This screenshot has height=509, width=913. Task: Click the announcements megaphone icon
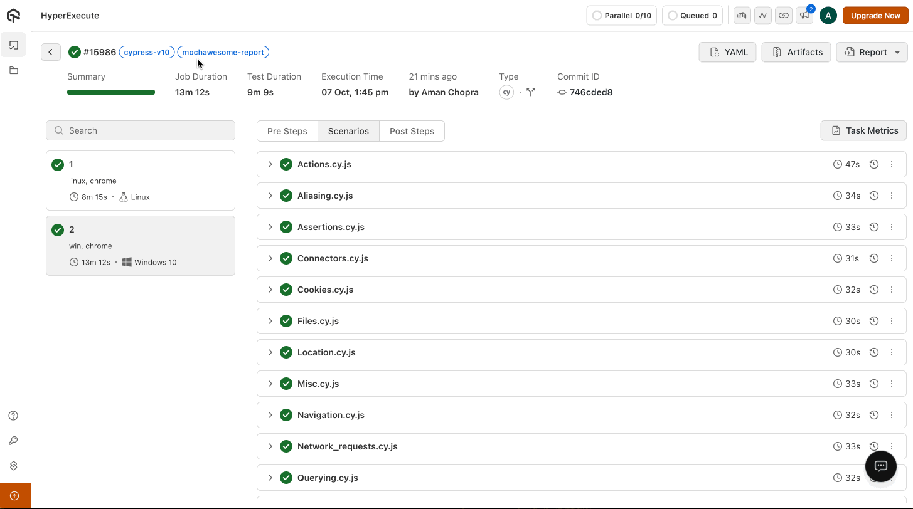804,16
